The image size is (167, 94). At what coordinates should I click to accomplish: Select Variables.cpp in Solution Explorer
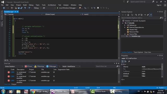point(136,36)
